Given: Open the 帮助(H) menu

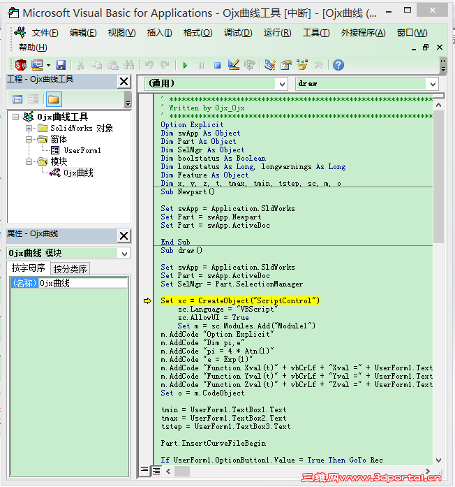Looking at the screenshot, I should point(33,48).
